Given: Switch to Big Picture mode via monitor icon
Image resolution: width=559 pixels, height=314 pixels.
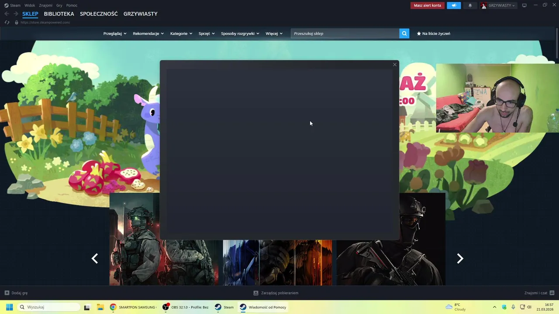Looking at the screenshot, I should 524,5.
